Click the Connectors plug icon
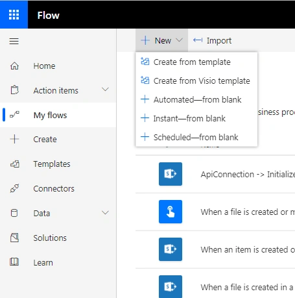This screenshot has height=298, width=295. pyautogui.click(x=14, y=188)
